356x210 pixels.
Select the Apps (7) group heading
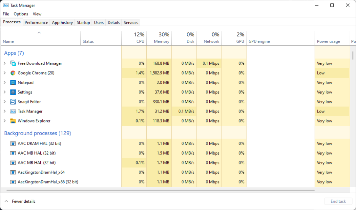coord(14,53)
